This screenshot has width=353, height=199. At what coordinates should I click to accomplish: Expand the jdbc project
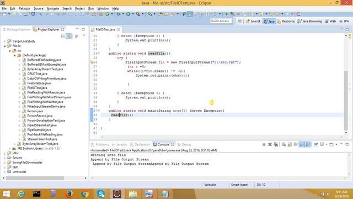[x=5, y=153]
